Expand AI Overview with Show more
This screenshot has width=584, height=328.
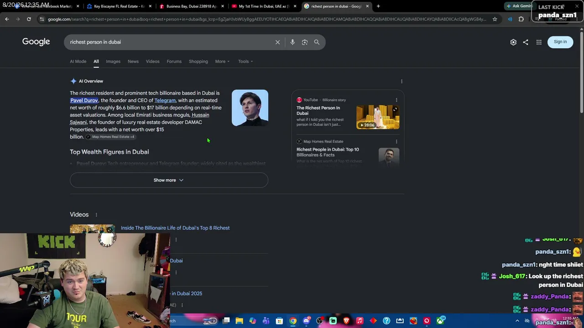tap(169, 180)
